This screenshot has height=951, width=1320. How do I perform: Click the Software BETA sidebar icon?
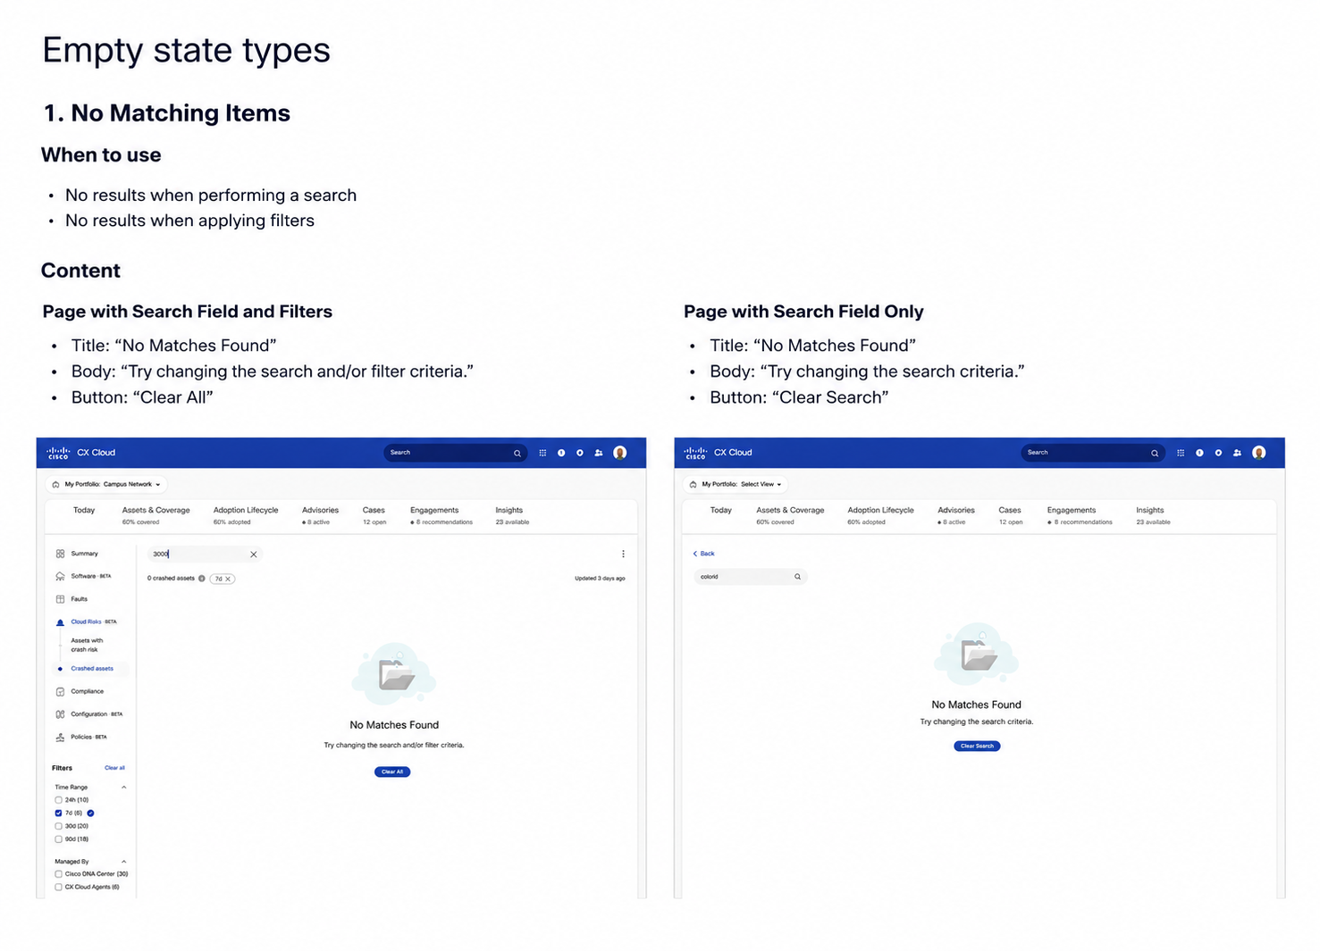pyautogui.click(x=60, y=576)
